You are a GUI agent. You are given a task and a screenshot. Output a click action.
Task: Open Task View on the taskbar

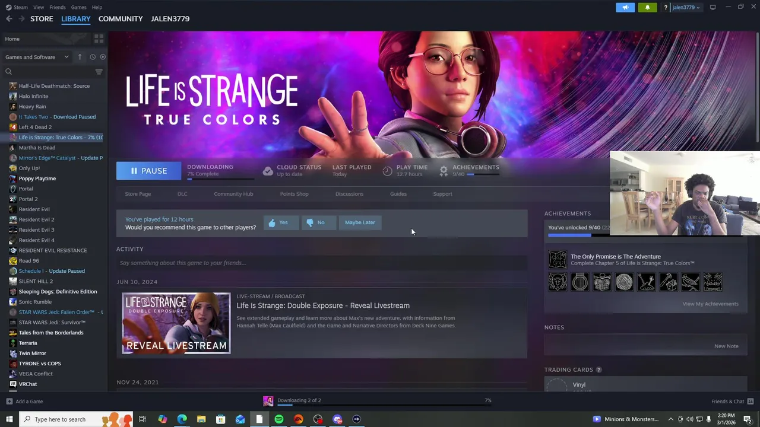click(x=142, y=419)
